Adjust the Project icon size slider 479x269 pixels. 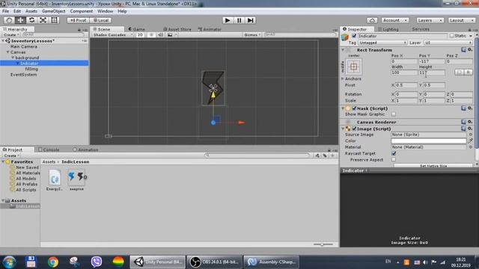point(323,244)
